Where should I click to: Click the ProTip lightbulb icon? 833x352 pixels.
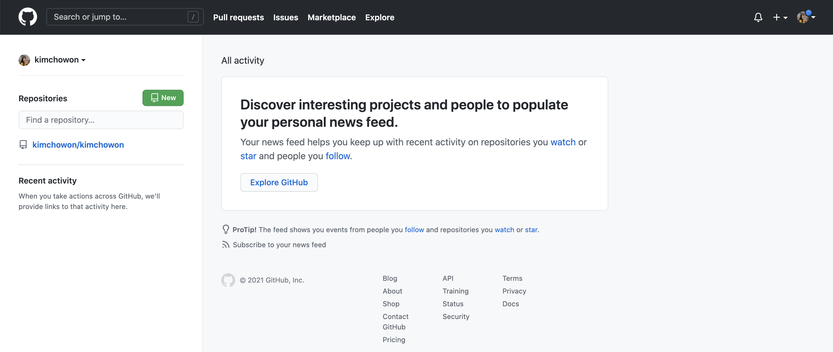click(x=225, y=229)
